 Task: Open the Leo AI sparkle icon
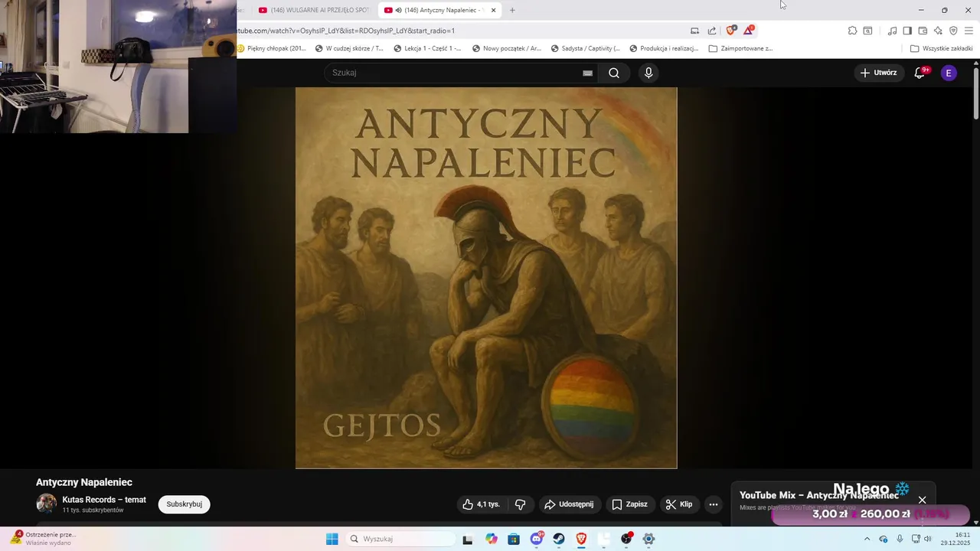click(938, 31)
